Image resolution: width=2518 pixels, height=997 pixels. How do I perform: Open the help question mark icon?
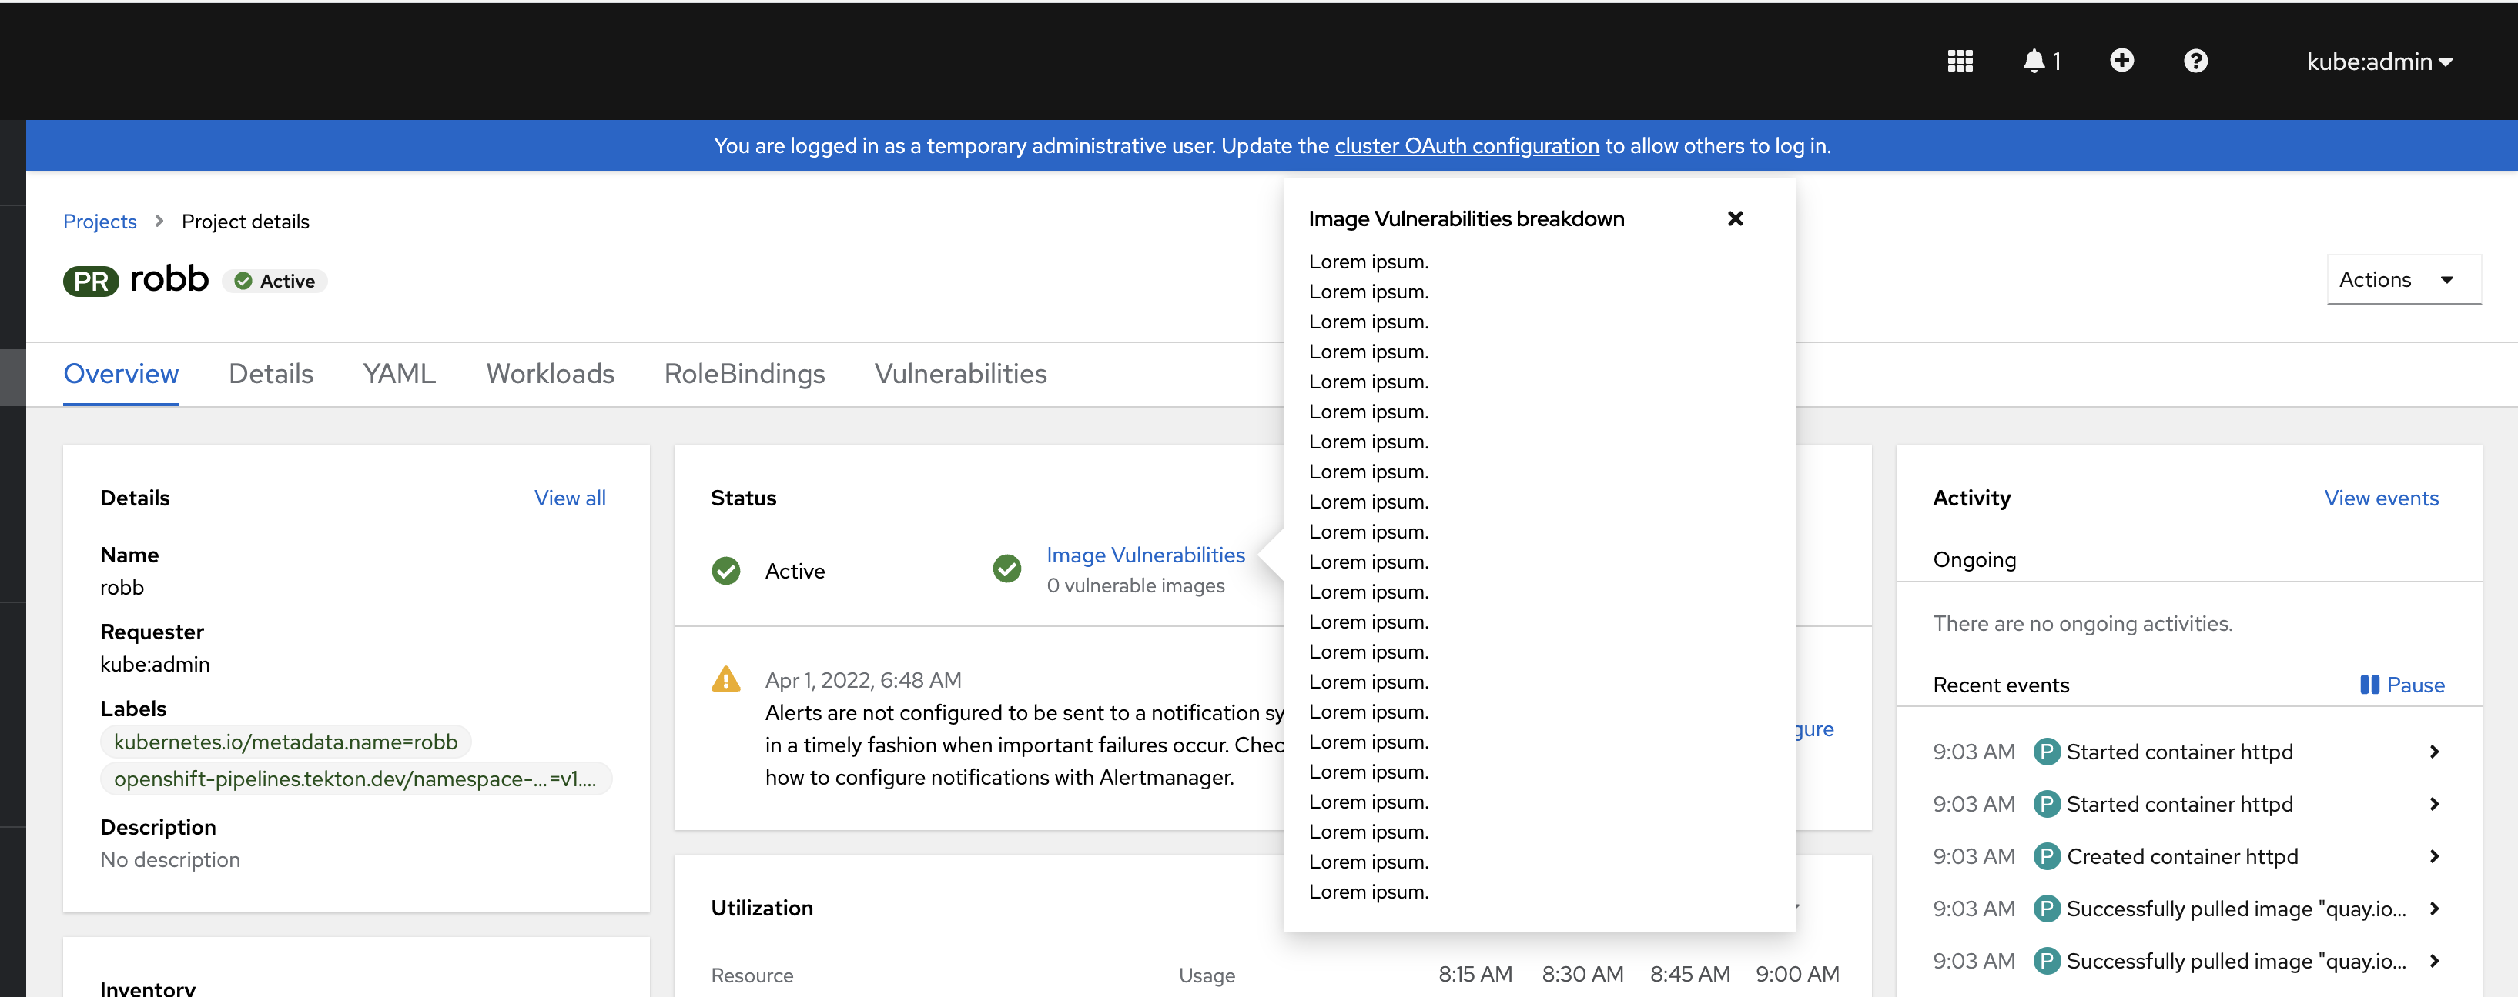pyautogui.click(x=2195, y=62)
